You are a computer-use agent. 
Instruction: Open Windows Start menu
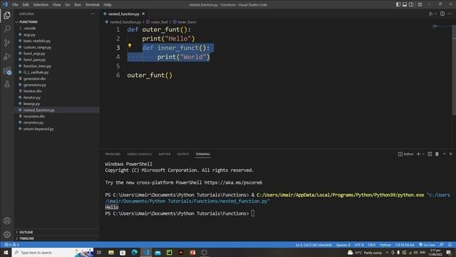(x=6, y=252)
